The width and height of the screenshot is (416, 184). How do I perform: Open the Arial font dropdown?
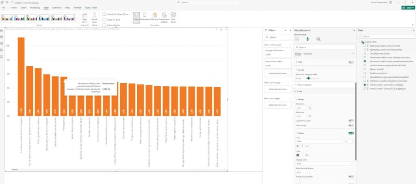pyautogui.click(x=320, y=142)
